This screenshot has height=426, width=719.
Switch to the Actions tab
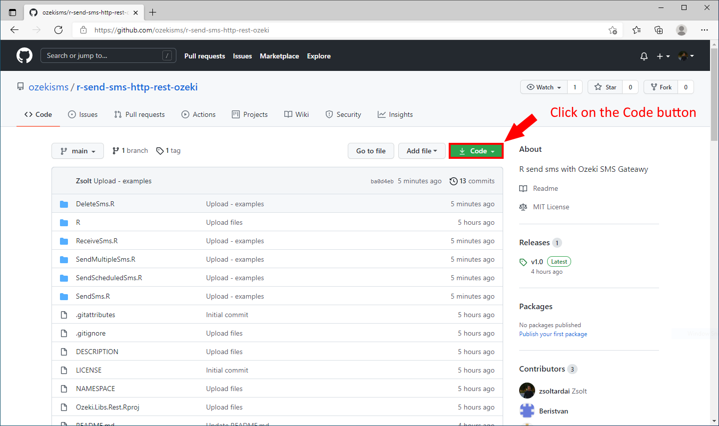pyautogui.click(x=198, y=114)
